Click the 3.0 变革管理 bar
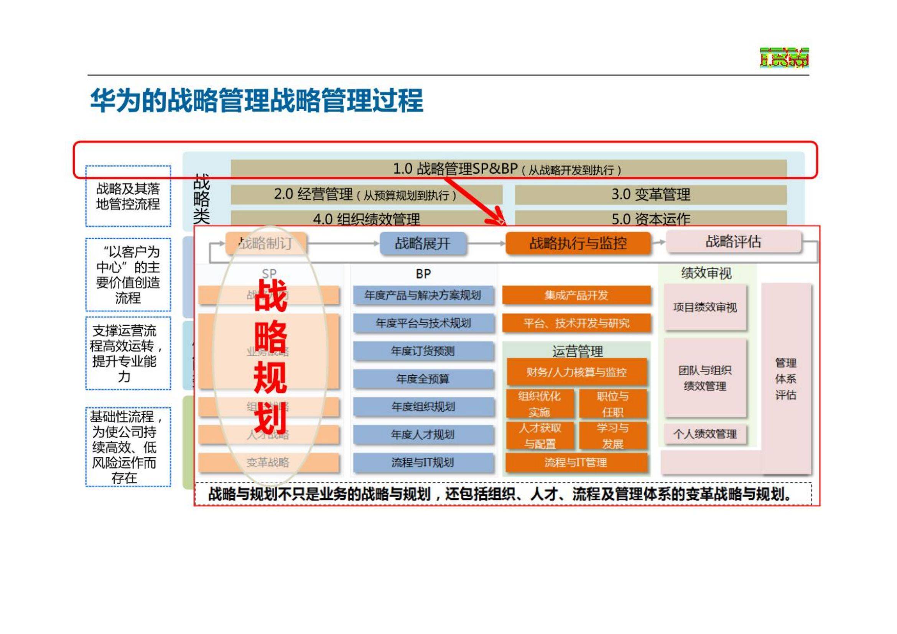The width and height of the screenshot is (897, 634). [x=650, y=194]
